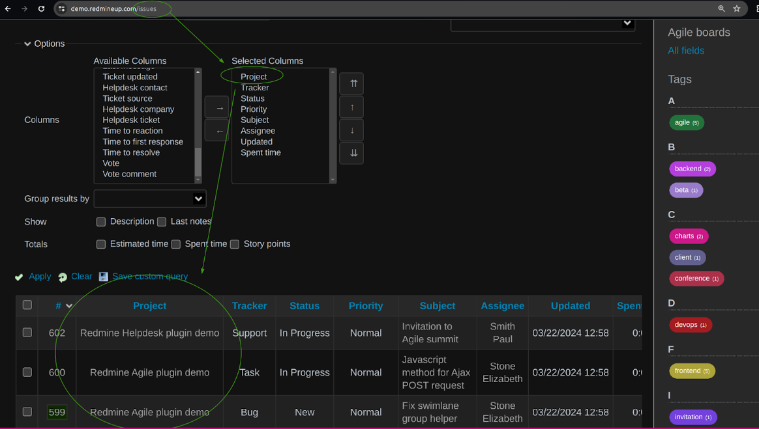Toggle sort order on the # column
759x429 pixels.
click(x=63, y=306)
